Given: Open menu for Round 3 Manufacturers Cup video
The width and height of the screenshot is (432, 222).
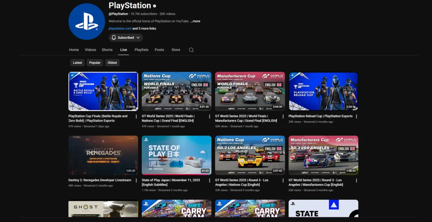Looking at the screenshot, I should click(x=356, y=180).
